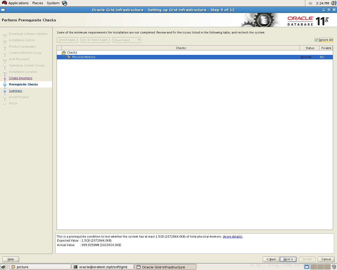The image size is (337, 270).
Task: Toggle the Ignore All checkbox
Action: [316, 40]
